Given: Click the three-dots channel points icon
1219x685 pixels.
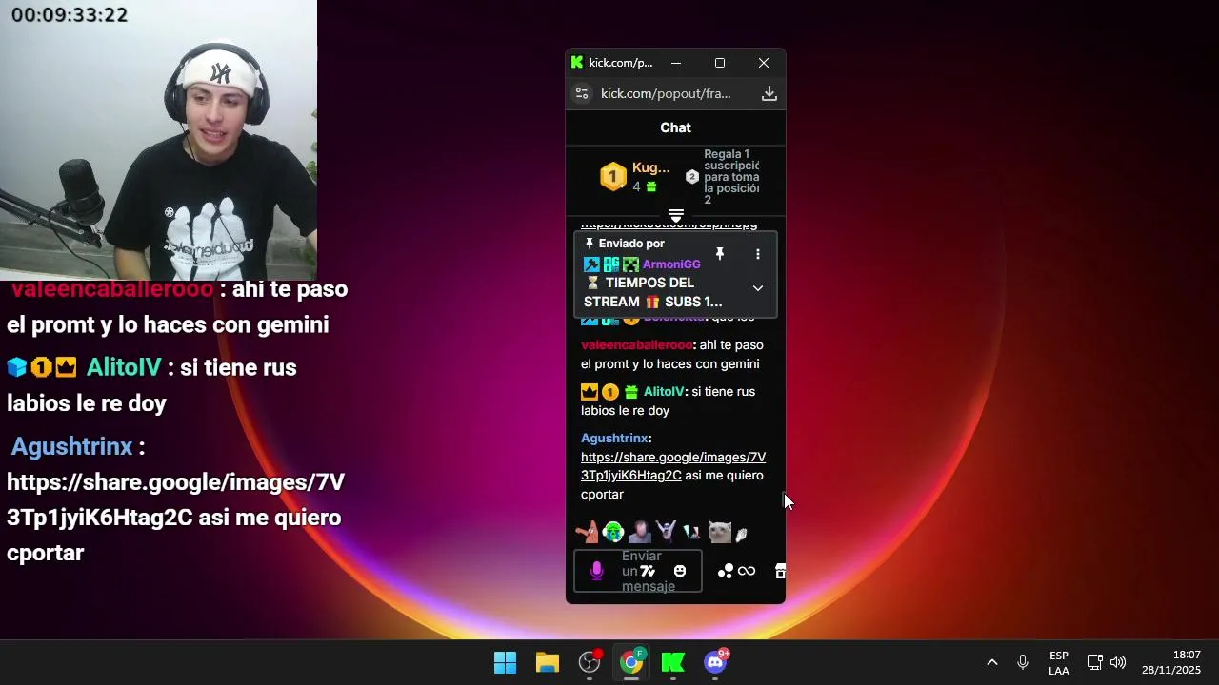Looking at the screenshot, I should (726, 571).
